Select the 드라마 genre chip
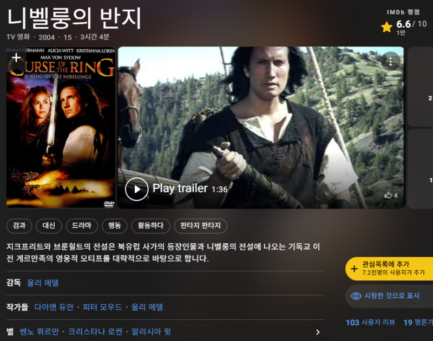 click(x=82, y=226)
